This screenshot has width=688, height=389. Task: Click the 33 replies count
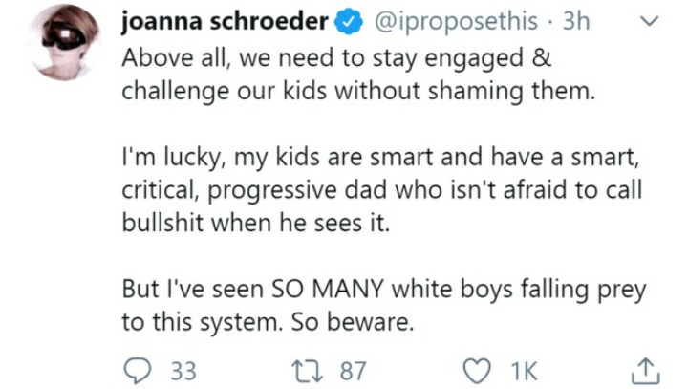pyautogui.click(x=183, y=372)
